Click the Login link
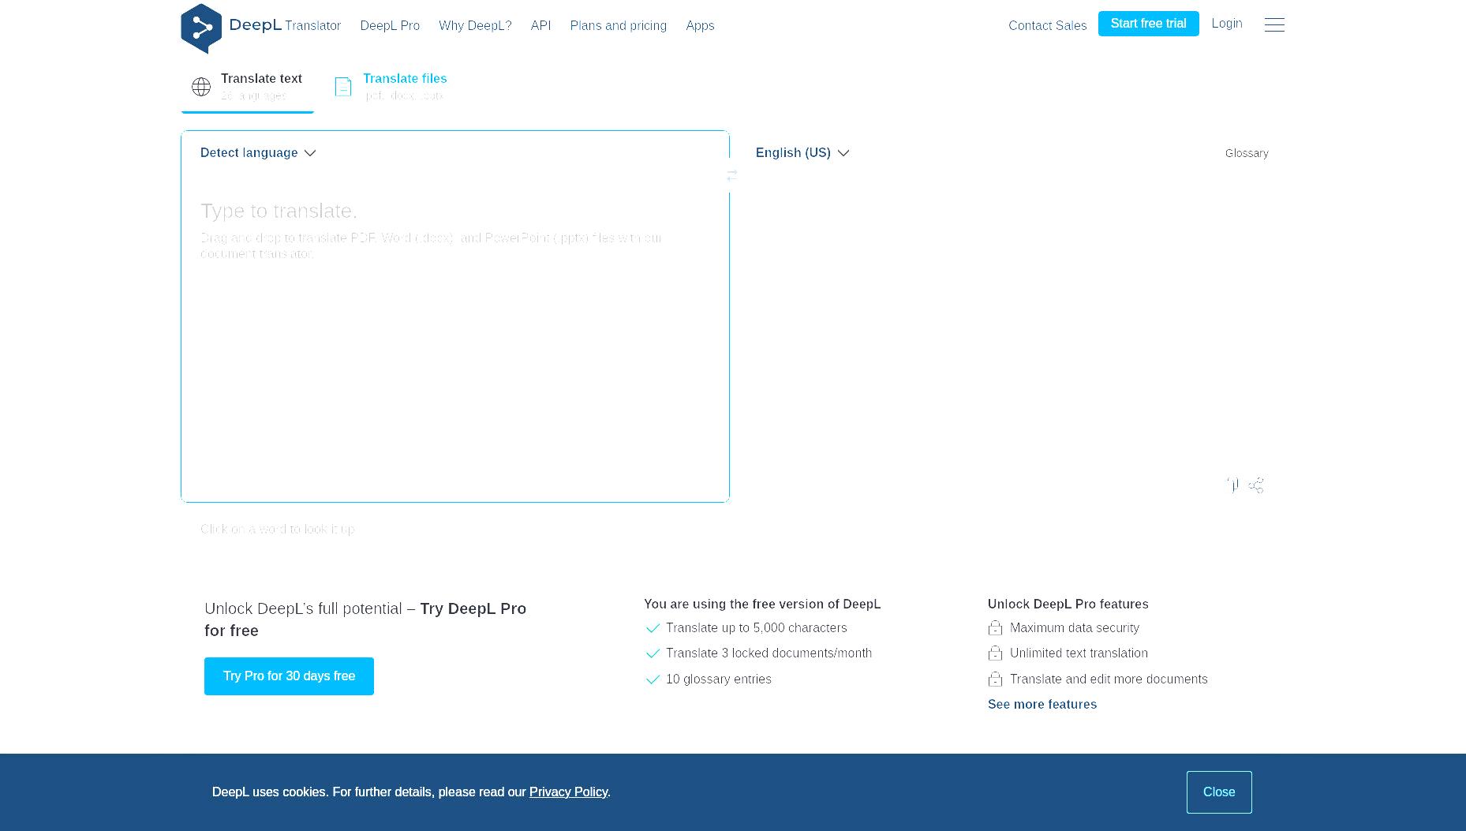This screenshot has width=1466, height=831. [x=1227, y=24]
